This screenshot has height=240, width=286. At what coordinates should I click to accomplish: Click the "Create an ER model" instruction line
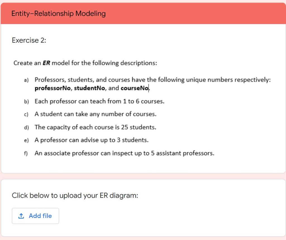click(85, 63)
